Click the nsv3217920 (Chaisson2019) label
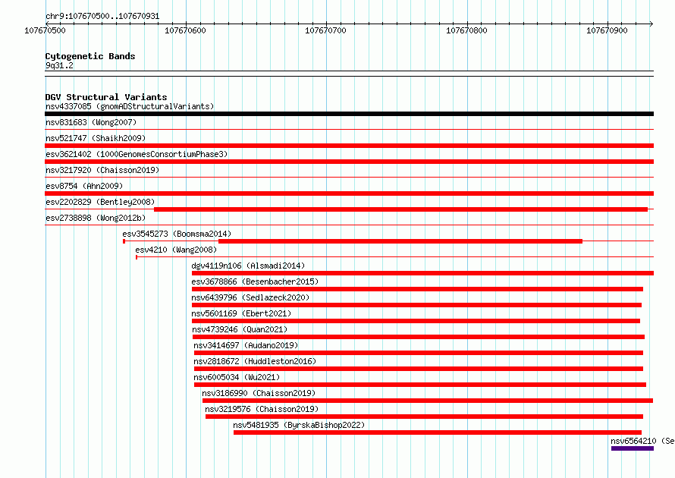675x478 pixels. (x=102, y=170)
